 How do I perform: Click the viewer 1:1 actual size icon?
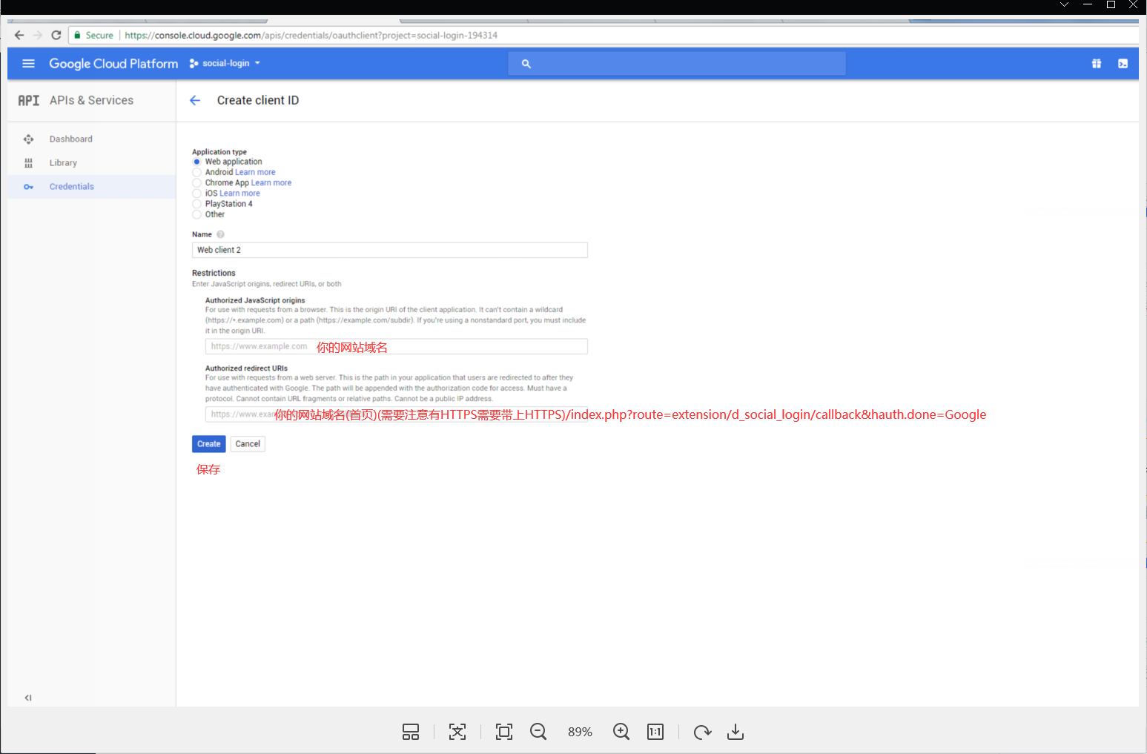(x=655, y=732)
